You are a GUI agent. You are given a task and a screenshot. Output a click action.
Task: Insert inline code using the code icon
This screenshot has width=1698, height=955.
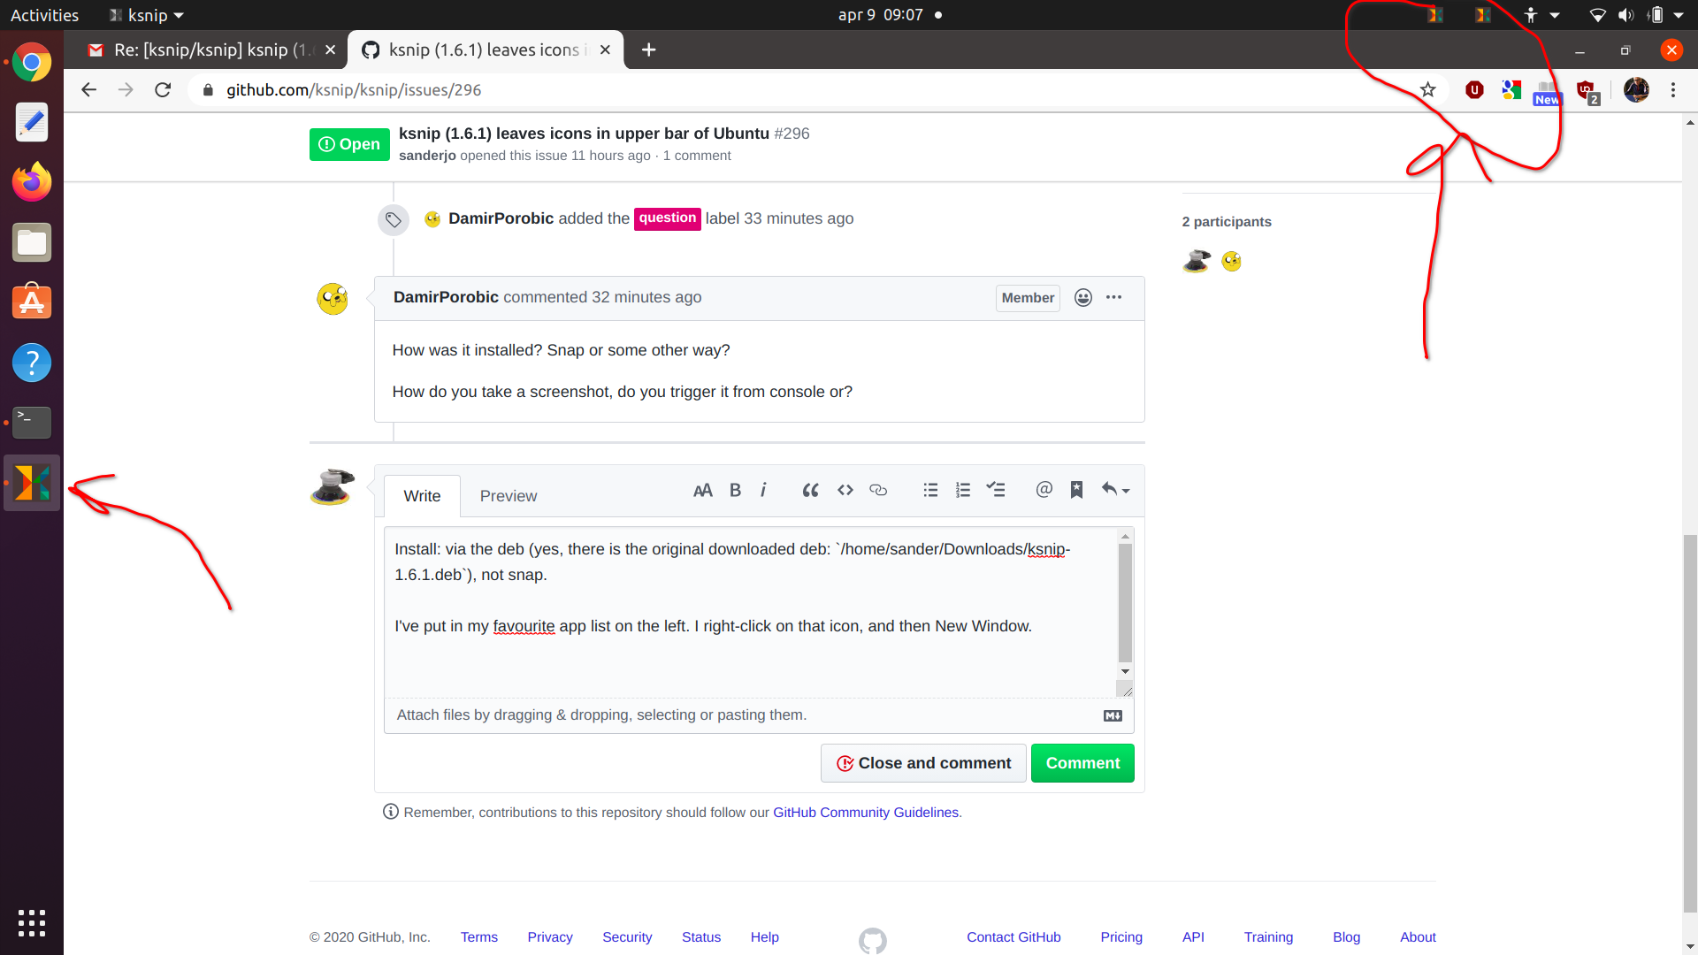click(845, 490)
